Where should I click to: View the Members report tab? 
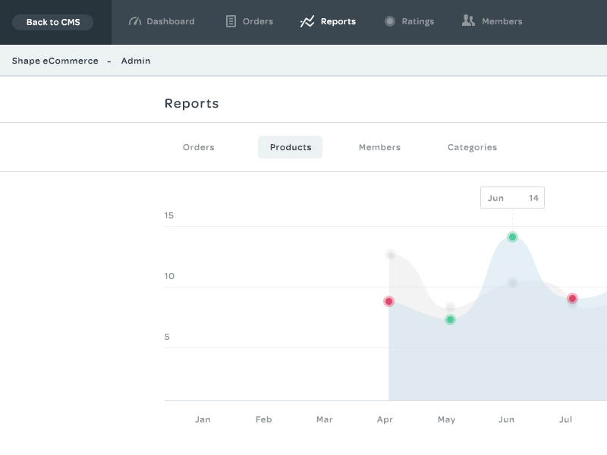[379, 147]
